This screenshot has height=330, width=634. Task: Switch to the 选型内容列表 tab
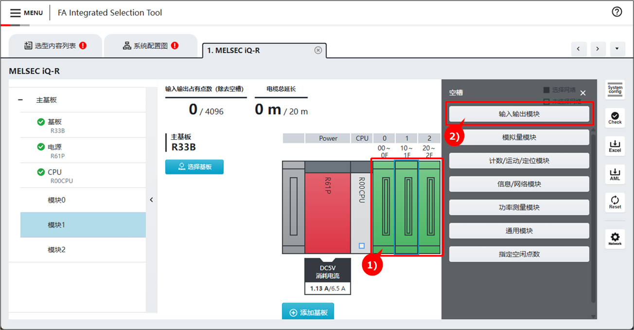pyautogui.click(x=55, y=46)
